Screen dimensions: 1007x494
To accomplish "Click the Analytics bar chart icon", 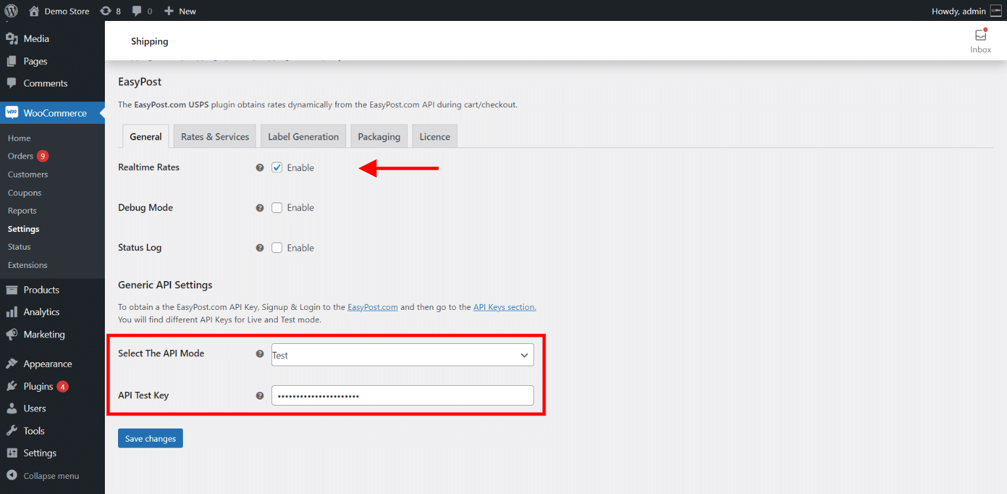I will (x=12, y=312).
